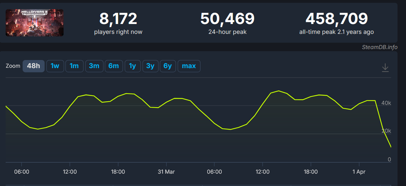Switch chart zoom to 1w

click(55, 66)
